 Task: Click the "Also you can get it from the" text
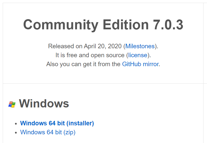pyautogui.click(x=83, y=64)
